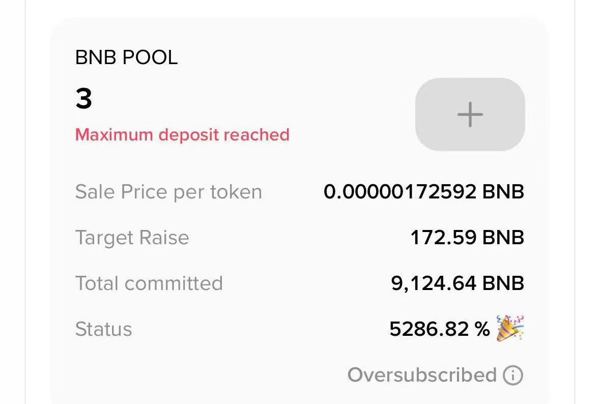
Task: Select the 172.59 BNB target value
Action: pyautogui.click(x=467, y=237)
